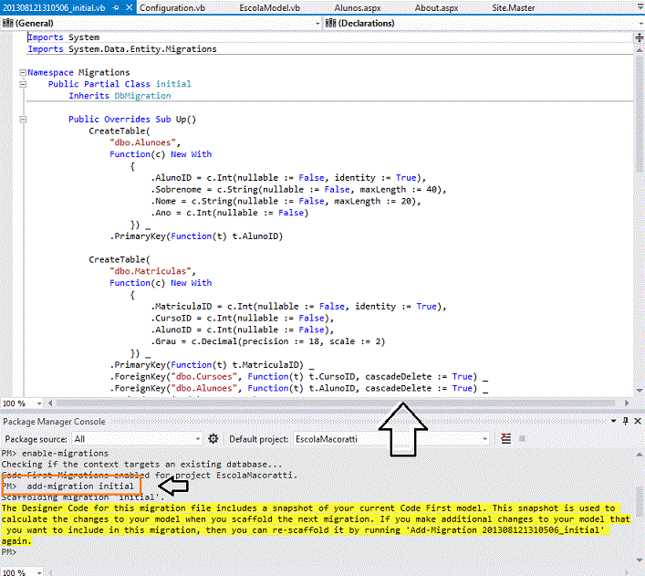
Task: Open the Default project dropdown
Action: click(x=390, y=439)
